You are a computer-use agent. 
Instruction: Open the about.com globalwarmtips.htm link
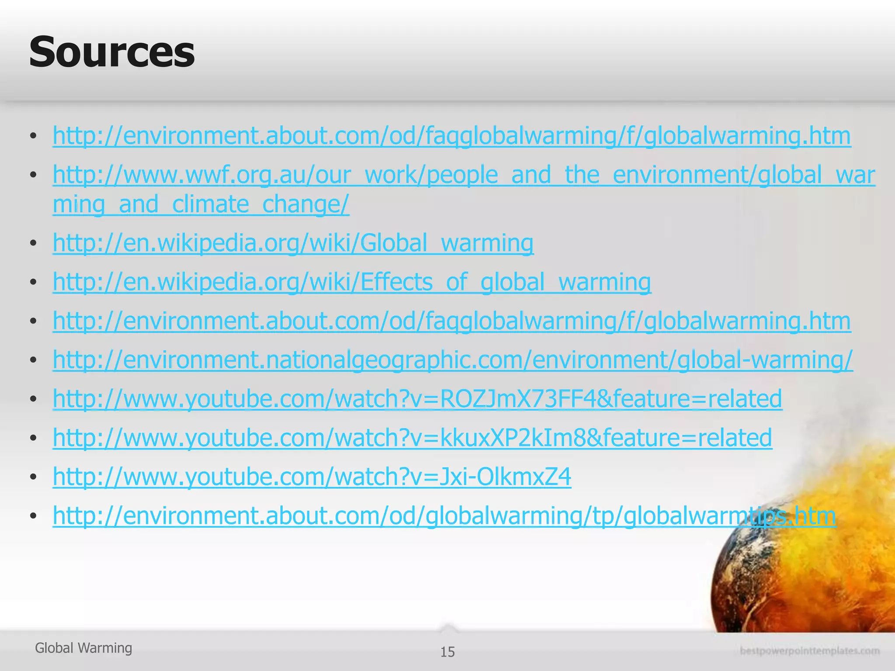click(444, 516)
